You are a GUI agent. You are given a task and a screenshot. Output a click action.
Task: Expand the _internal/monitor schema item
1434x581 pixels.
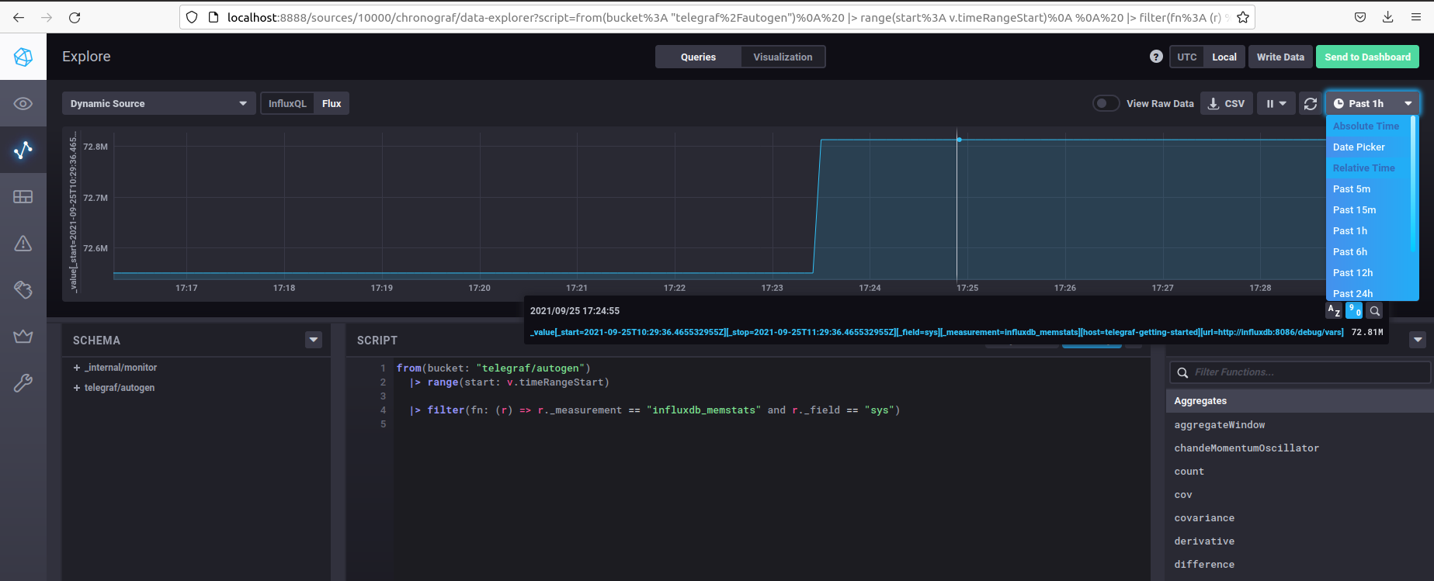click(x=115, y=368)
